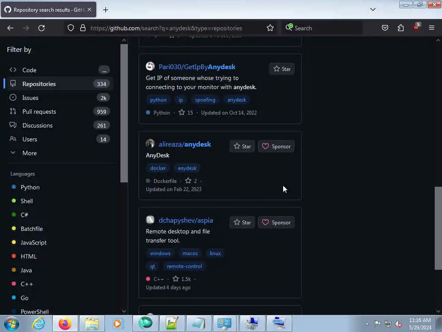Click sidebar scroll down arrow
This screenshot has width=442, height=332.
point(124,311)
